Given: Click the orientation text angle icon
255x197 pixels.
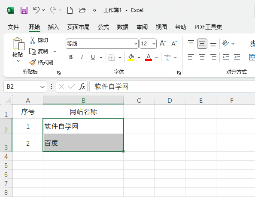Looking at the screenshot, I should click(226, 44).
